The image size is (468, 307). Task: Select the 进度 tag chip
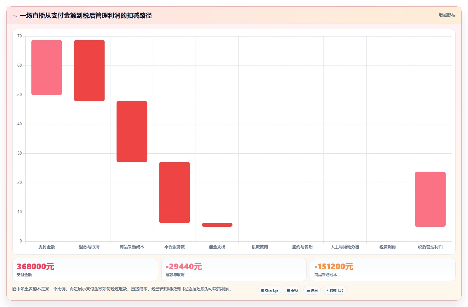pos(312,290)
